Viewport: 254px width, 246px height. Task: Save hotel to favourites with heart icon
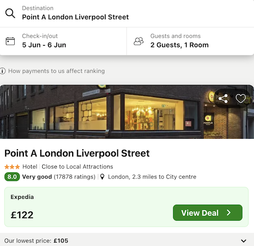coord(241,99)
